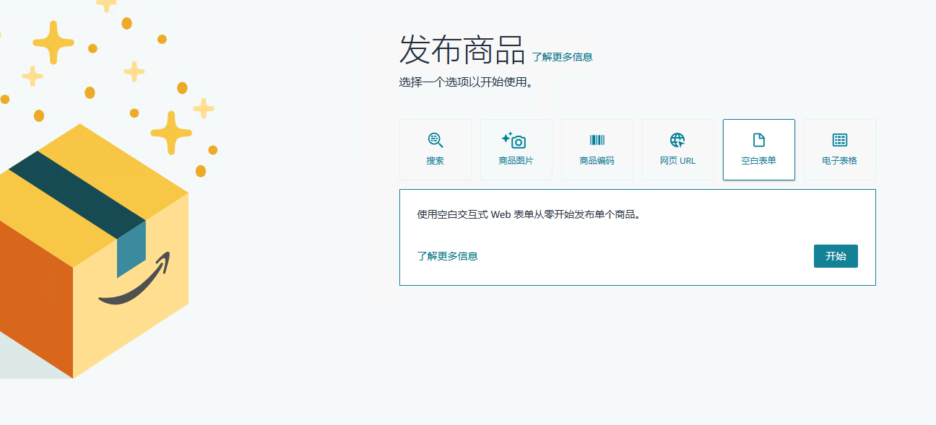Select the 网页 URL option label
The width and height of the screenshot is (936, 425).
click(677, 161)
